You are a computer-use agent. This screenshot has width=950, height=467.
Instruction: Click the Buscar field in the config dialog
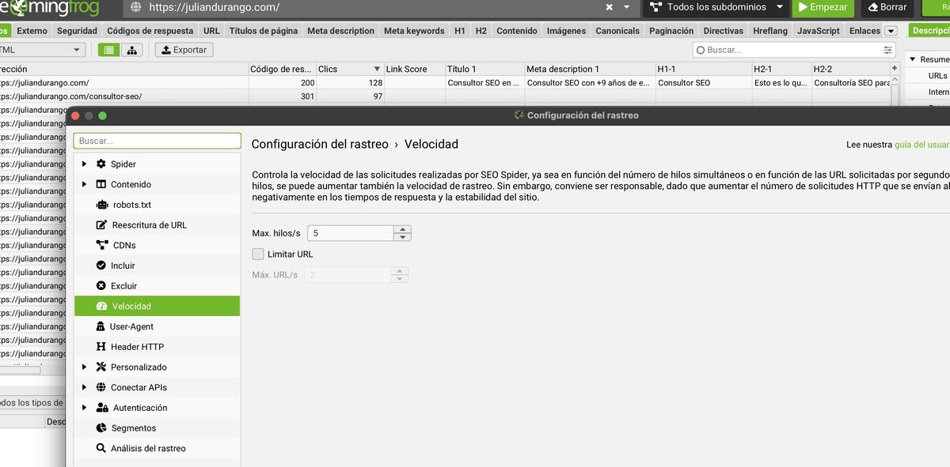(157, 140)
